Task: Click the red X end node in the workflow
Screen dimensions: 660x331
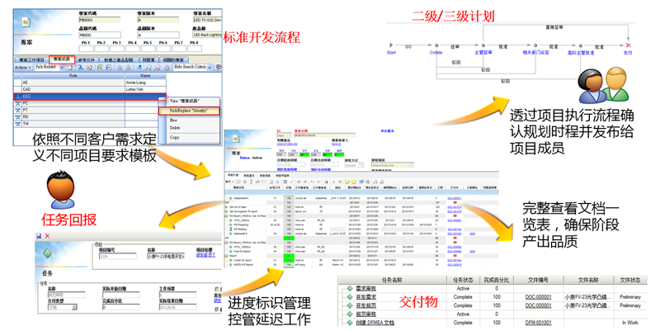Action: [x=629, y=45]
